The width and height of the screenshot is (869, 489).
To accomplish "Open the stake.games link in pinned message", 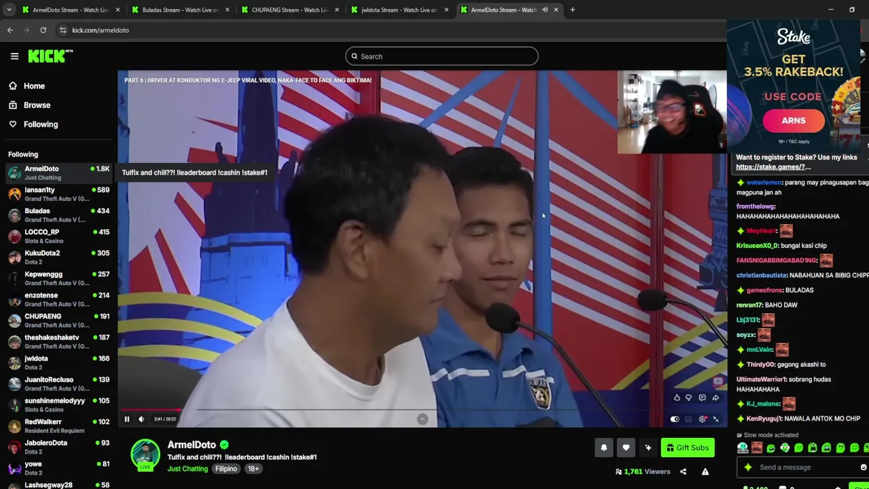I will pos(773,167).
